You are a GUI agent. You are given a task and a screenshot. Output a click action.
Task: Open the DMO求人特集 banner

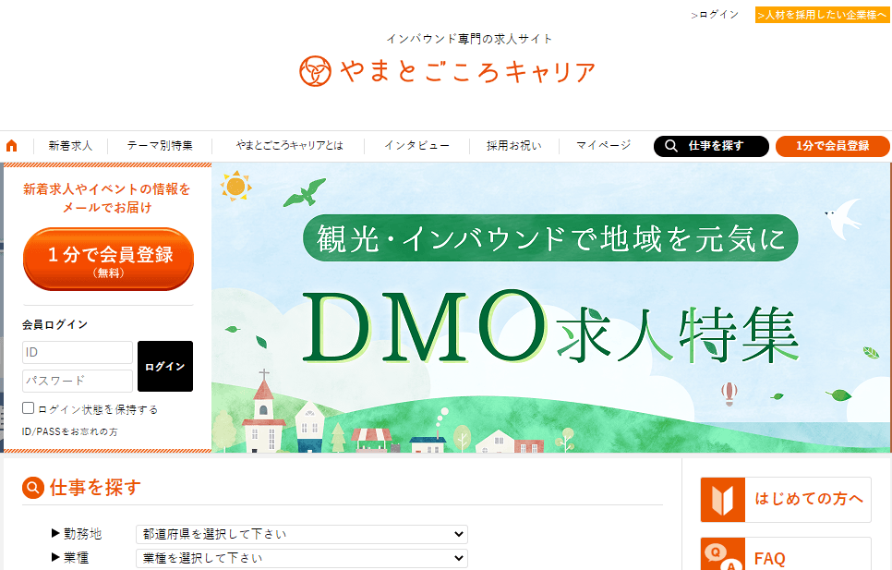(550, 308)
